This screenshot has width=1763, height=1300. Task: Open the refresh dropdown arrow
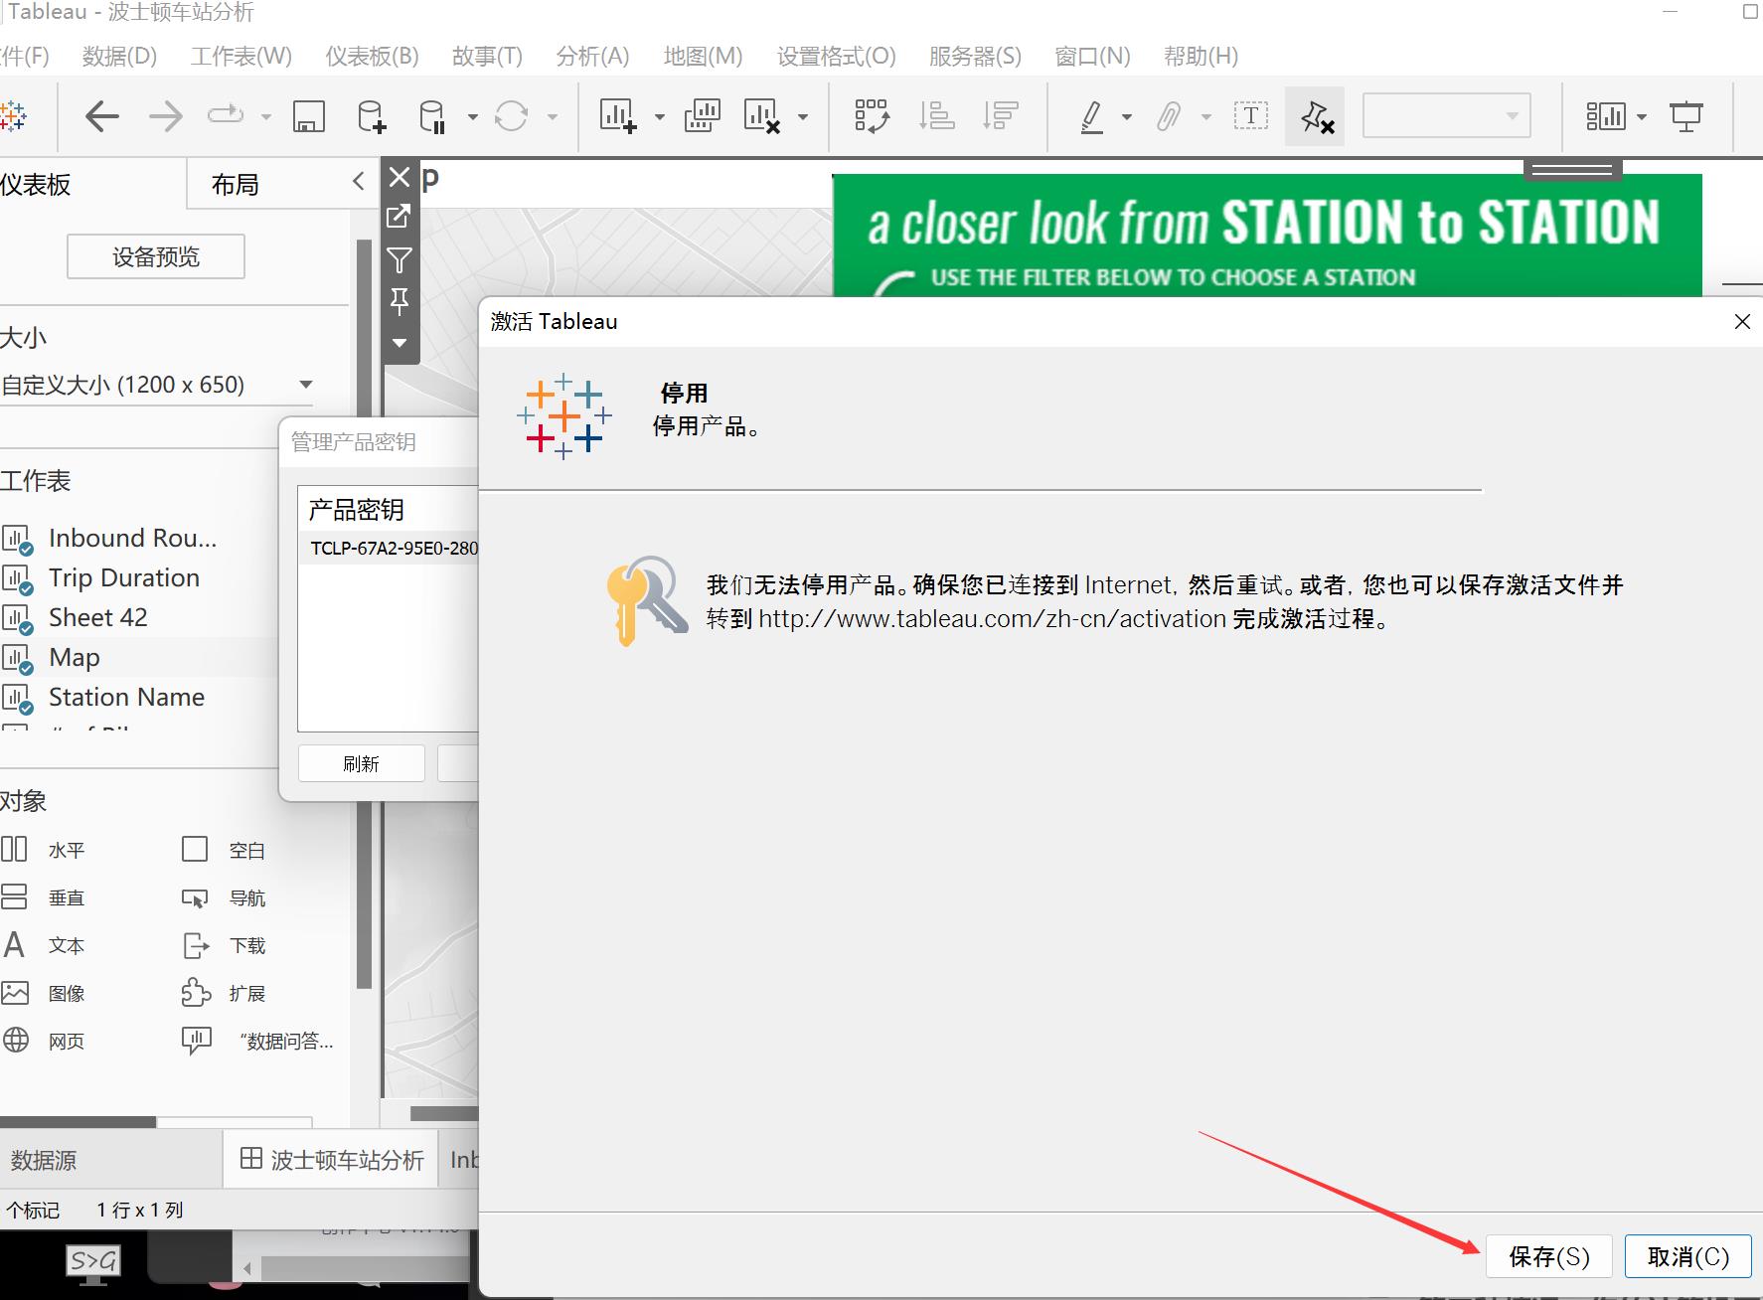pyautogui.click(x=553, y=117)
